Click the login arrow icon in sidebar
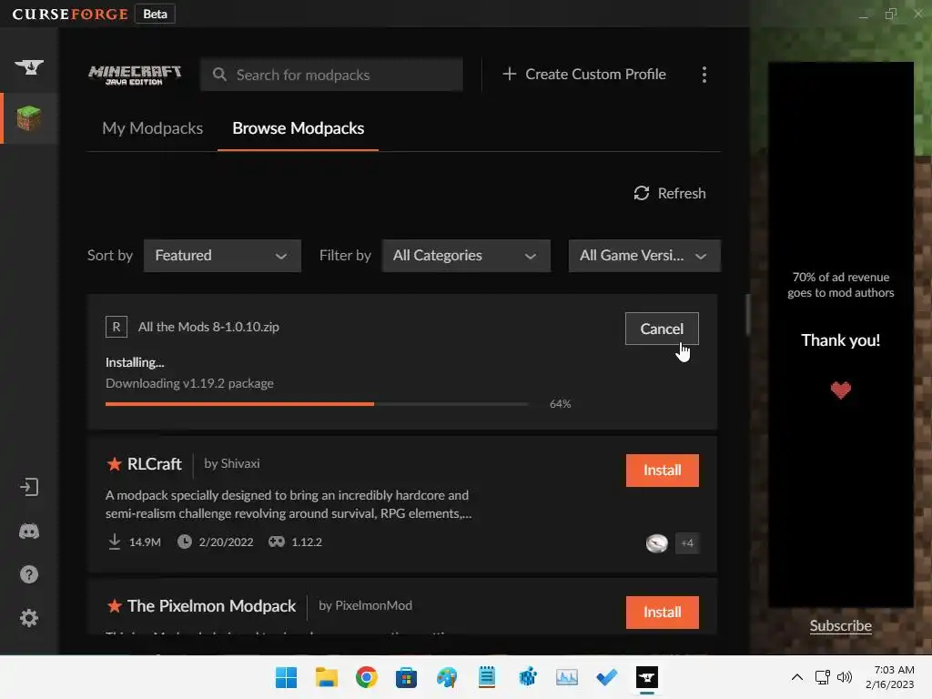The width and height of the screenshot is (932, 699). tap(28, 488)
